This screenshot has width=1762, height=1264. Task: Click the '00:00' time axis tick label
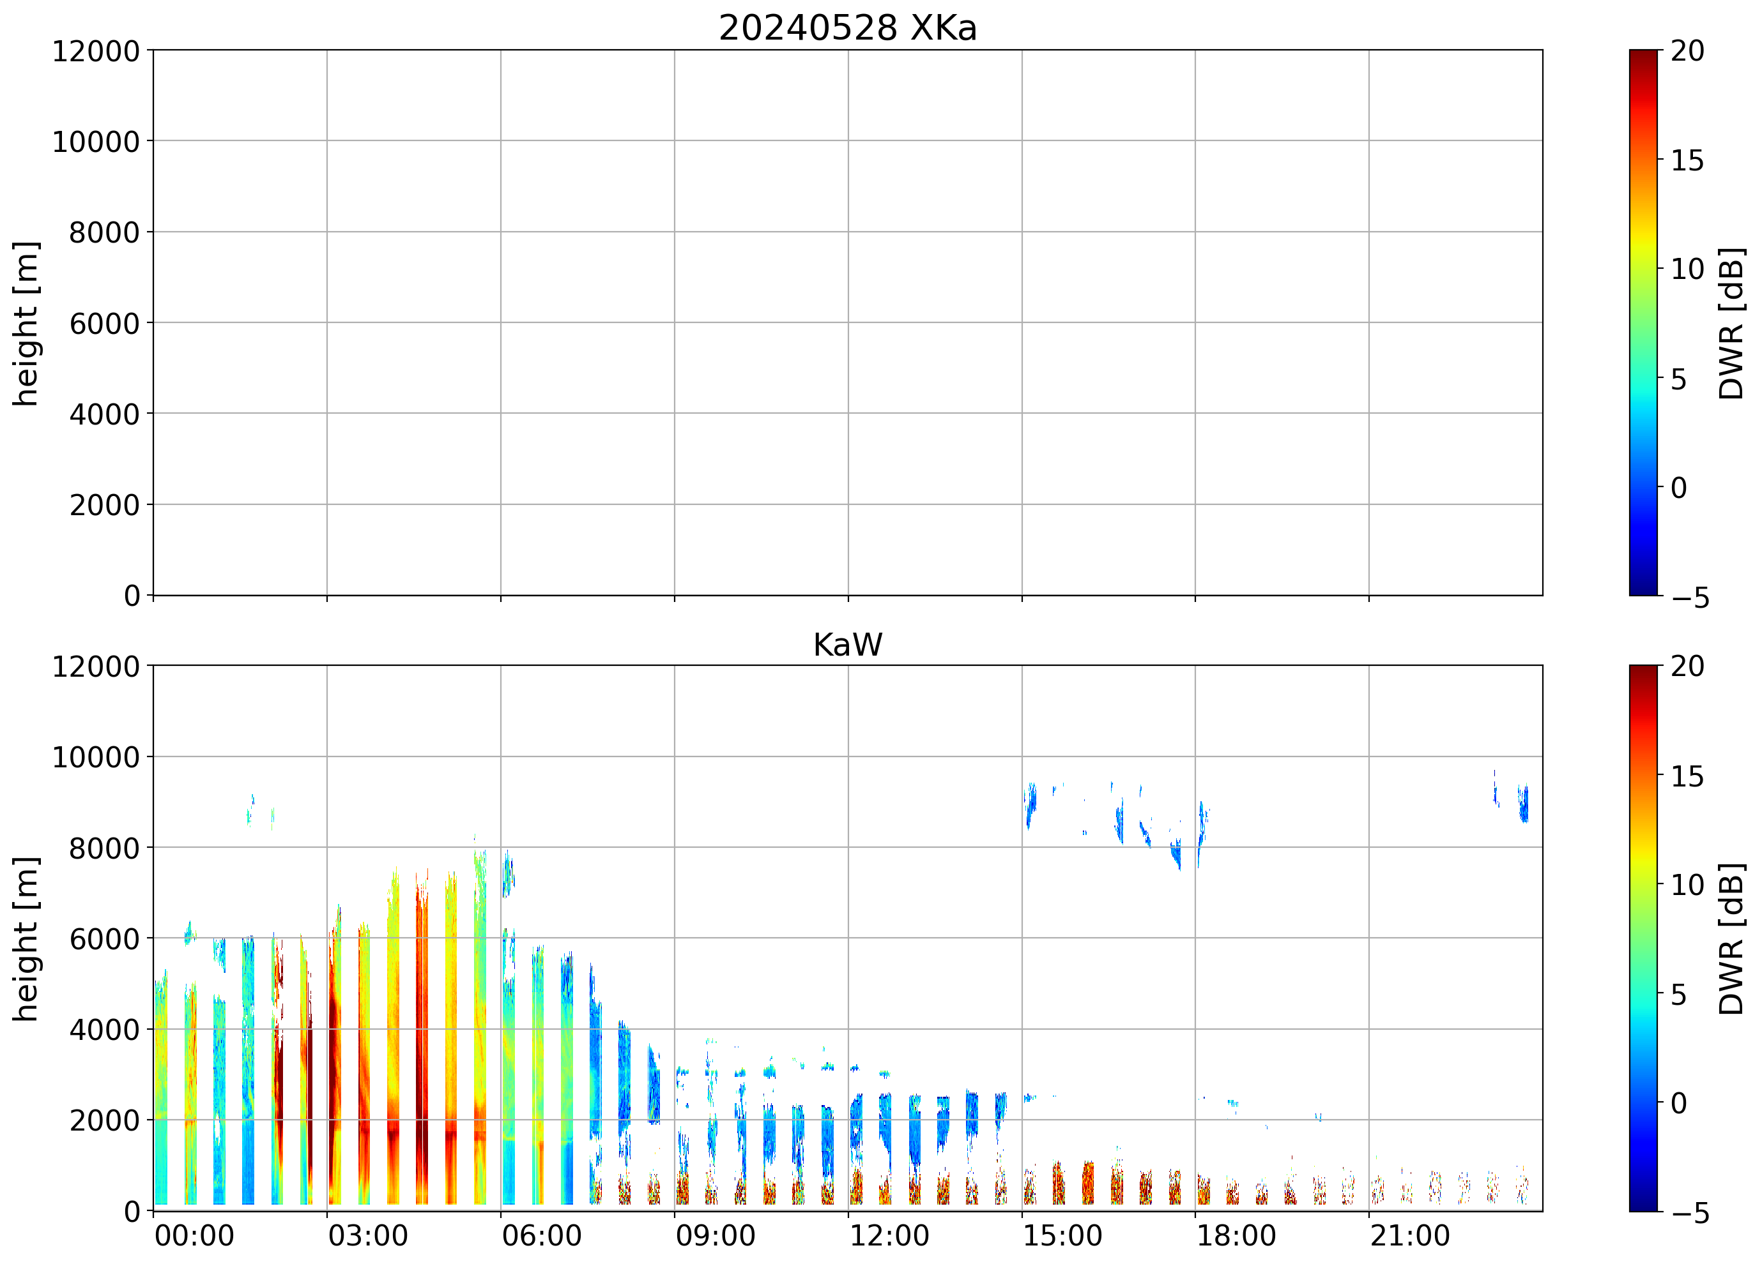pyautogui.click(x=194, y=1235)
